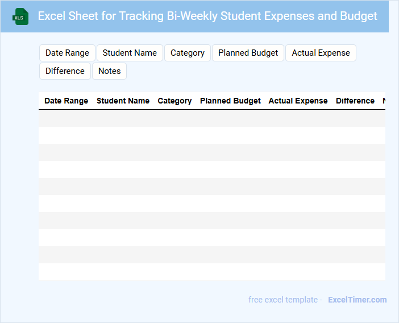Open the ExcelTimer.com link

357,300
